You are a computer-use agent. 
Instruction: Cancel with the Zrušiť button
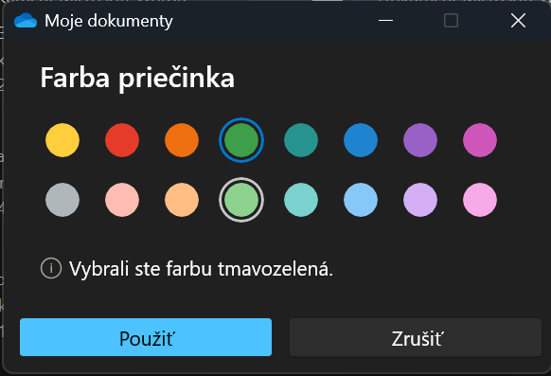(x=416, y=337)
